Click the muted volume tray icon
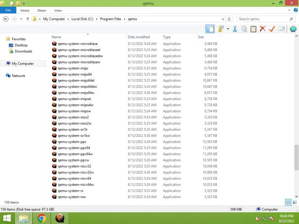299x224 pixels. [x=258, y=218]
